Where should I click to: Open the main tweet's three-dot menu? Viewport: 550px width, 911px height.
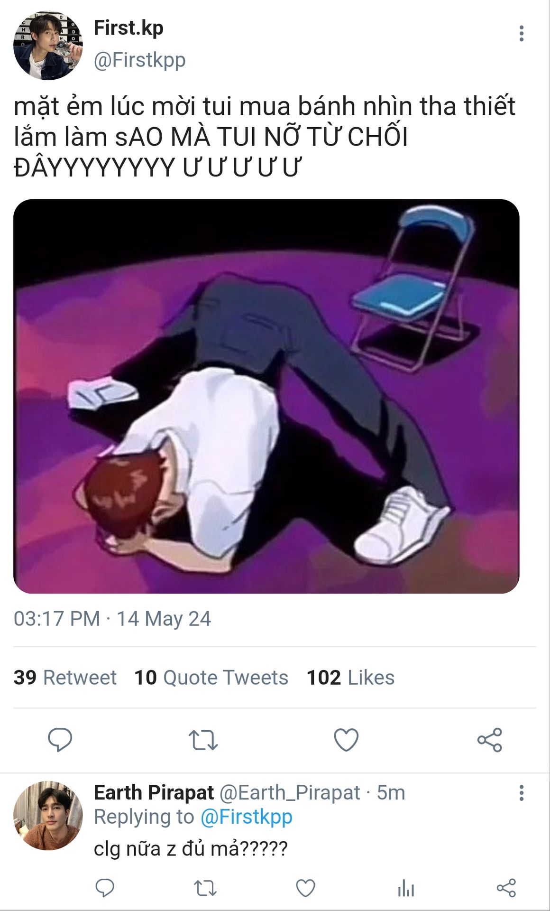tap(522, 34)
